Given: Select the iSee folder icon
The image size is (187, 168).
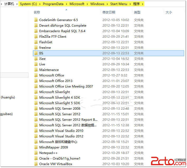Looking at the screenshot, I should click(x=36, y=59).
